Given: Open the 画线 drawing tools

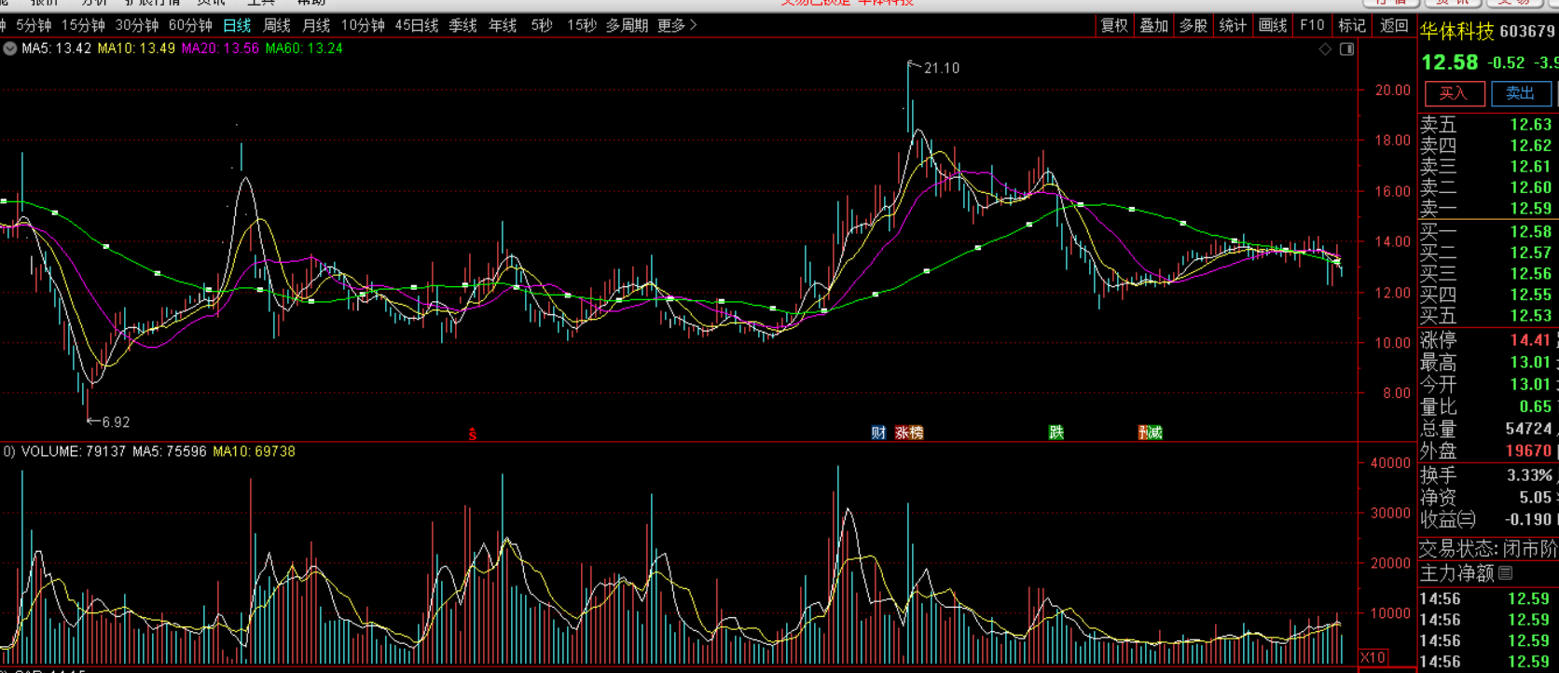Looking at the screenshot, I should (x=1272, y=26).
